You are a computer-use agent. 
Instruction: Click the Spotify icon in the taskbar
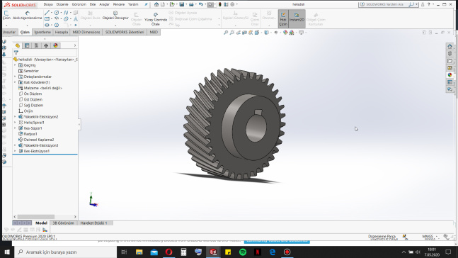click(x=243, y=252)
